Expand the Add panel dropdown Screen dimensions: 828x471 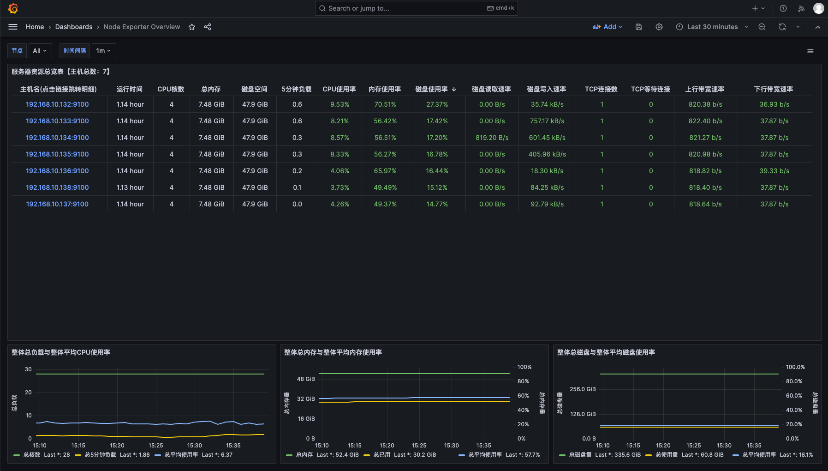608,27
